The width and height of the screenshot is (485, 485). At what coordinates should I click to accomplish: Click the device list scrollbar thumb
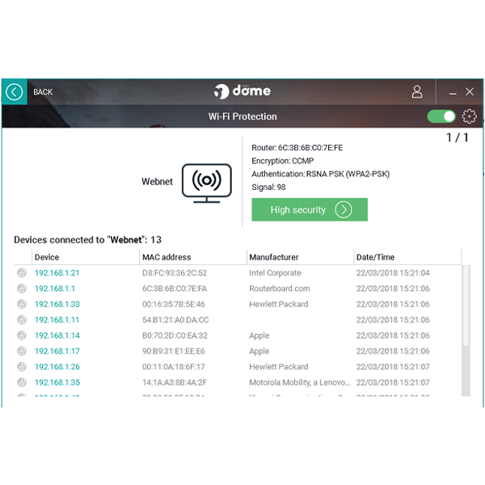coord(466,306)
